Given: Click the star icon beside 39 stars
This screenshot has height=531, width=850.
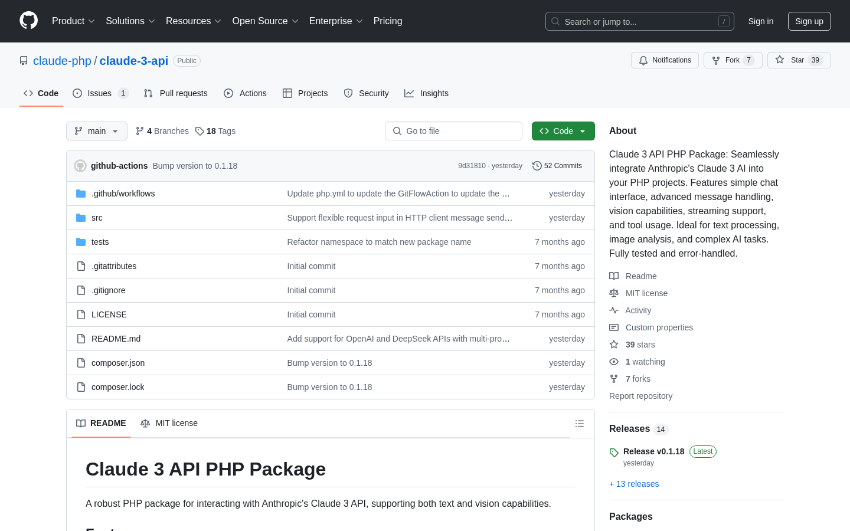Looking at the screenshot, I should (614, 345).
